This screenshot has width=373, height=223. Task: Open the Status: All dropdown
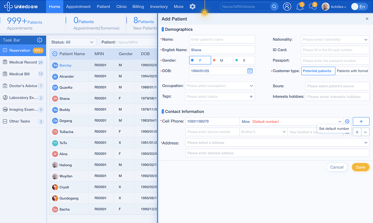pyautogui.click(x=73, y=42)
